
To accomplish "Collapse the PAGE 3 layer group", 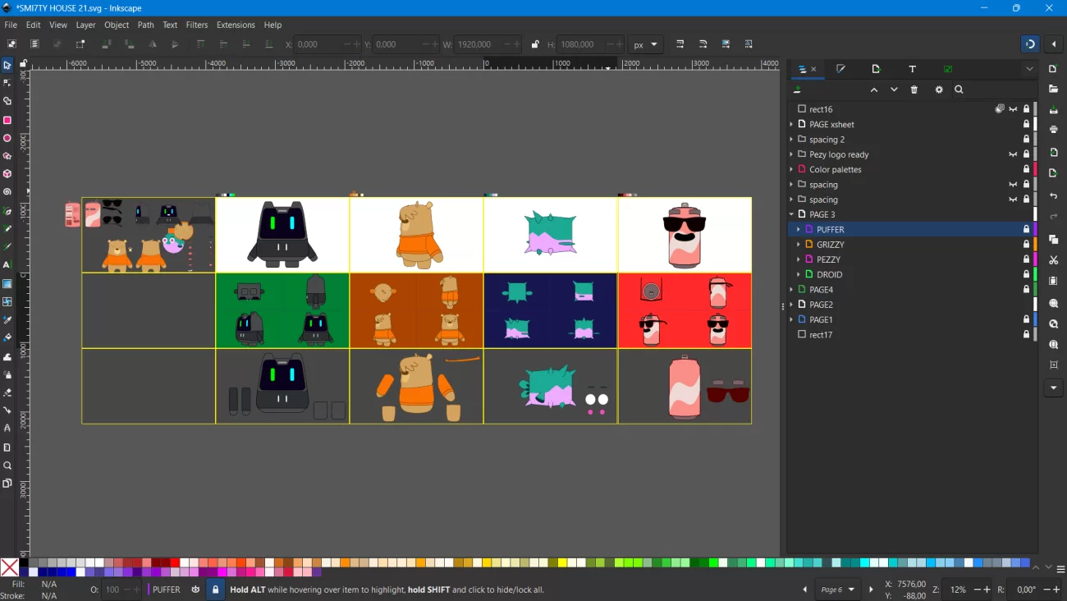I will click(x=791, y=214).
